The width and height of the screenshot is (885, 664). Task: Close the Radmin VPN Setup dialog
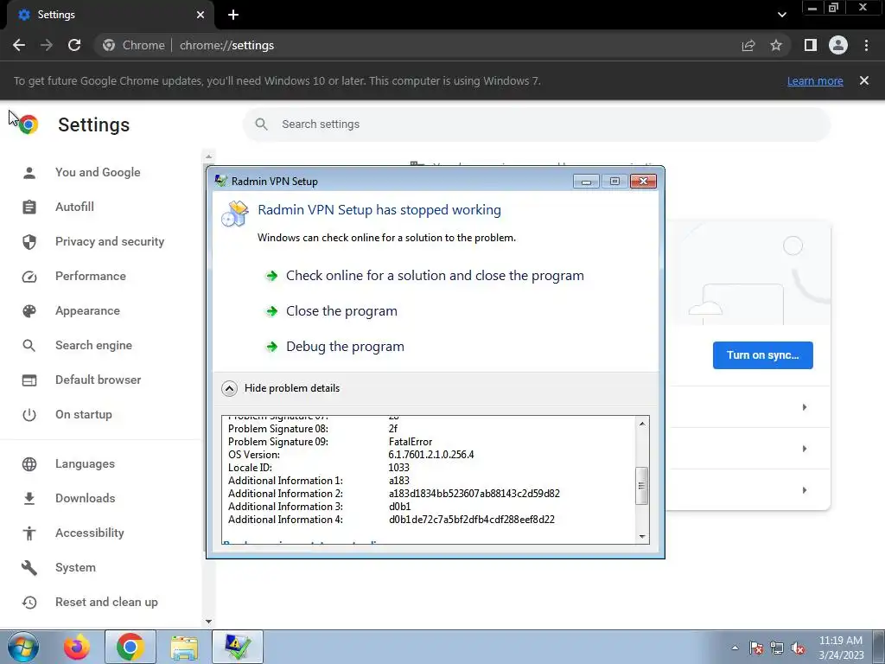click(x=643, y=182)
